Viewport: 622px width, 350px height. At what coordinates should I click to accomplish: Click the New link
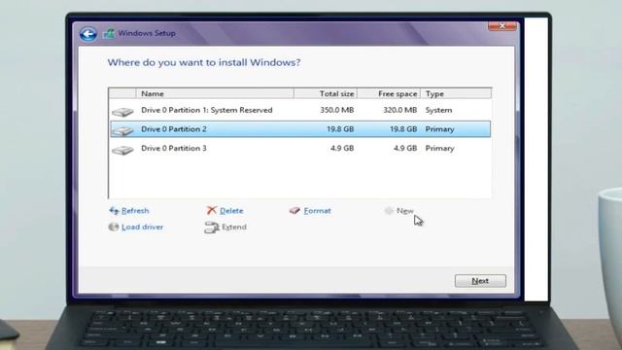(x=404, y=211)
